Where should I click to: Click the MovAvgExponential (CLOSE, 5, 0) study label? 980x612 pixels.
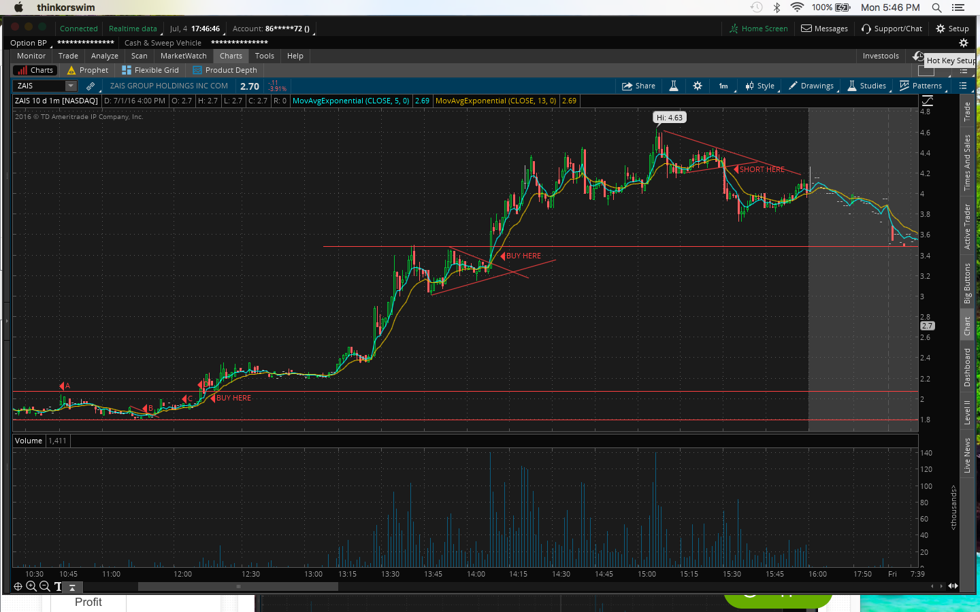coord(351,101)
